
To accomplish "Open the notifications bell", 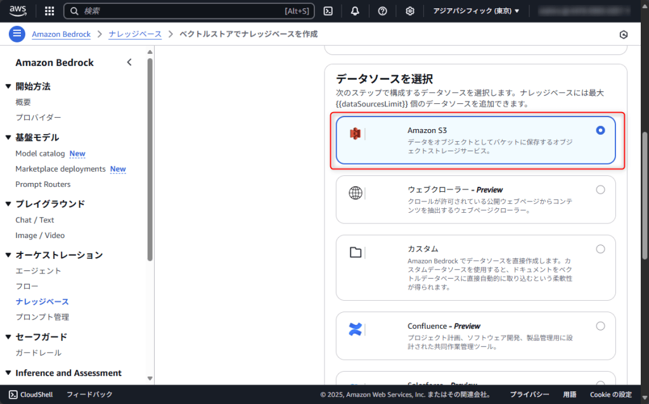I will tap(355, 11).
